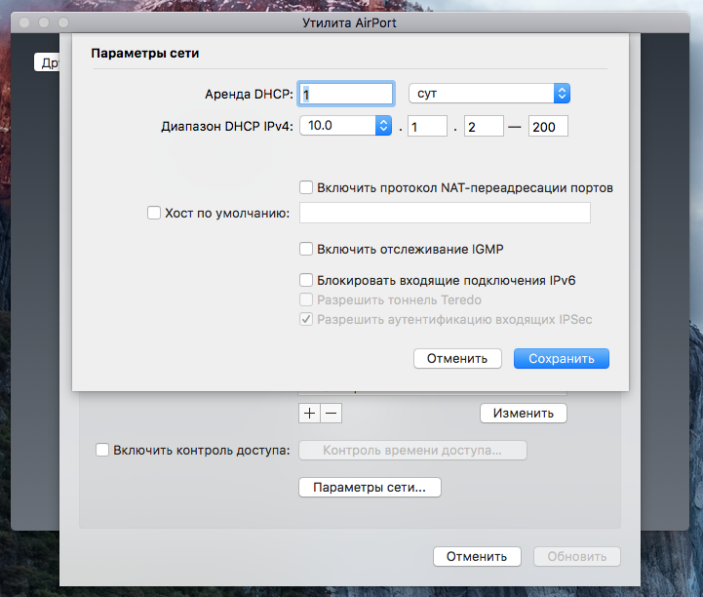Image resolution: width=703 pixels, height=597 pixels.
Task: Click the plus button to add entry
Action: (x=309, y=413)
